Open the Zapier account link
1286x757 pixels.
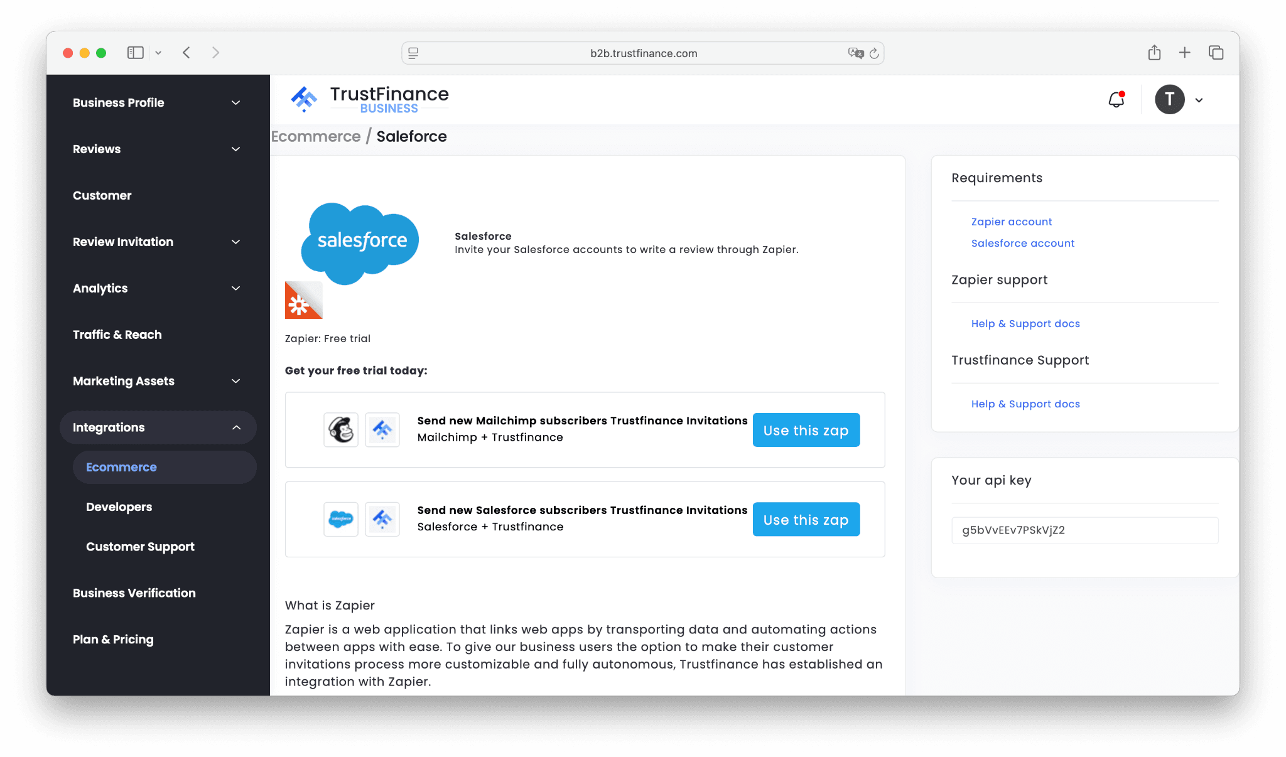(x=1011, y=222)
